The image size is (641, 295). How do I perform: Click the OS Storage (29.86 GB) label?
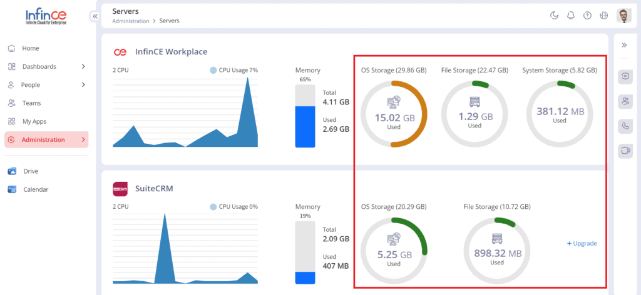[394, 70]
